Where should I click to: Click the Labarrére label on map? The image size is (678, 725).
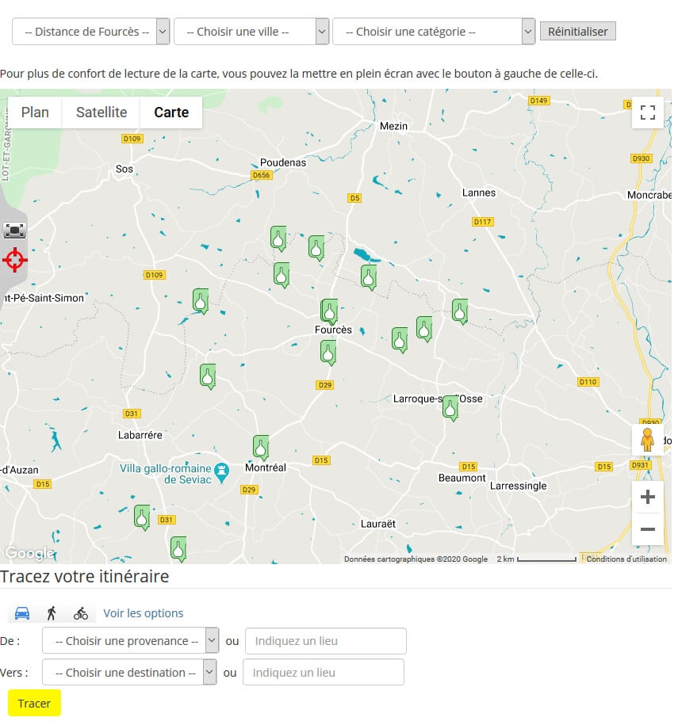point(140,435)
